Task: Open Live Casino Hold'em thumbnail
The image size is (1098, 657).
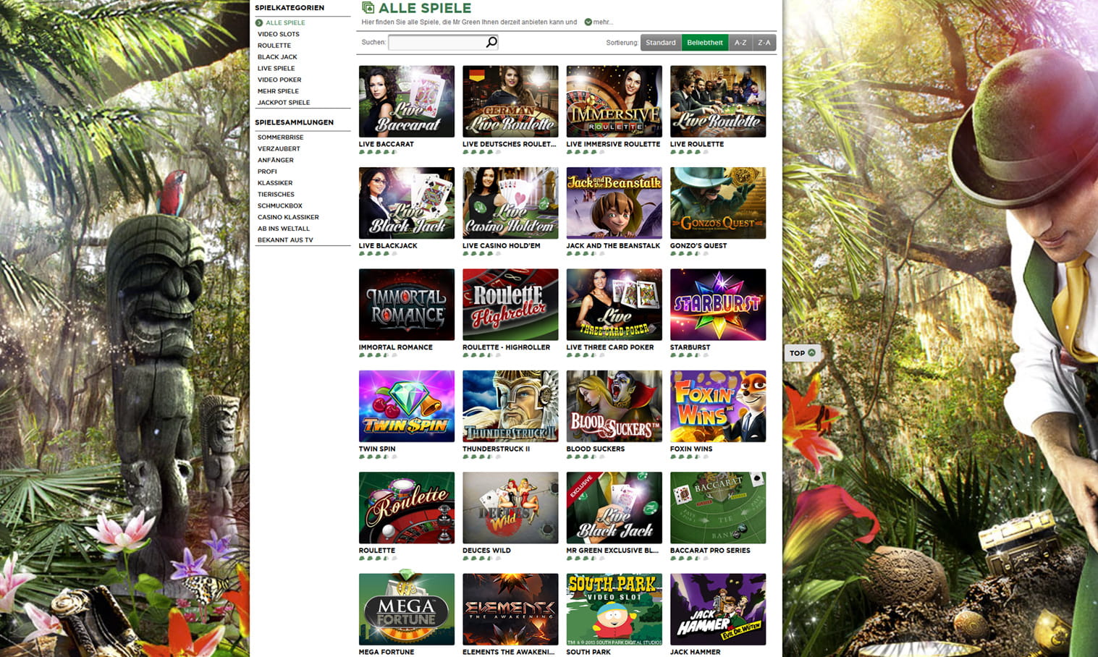Action: pyautogui.click(x=510, y=203)
